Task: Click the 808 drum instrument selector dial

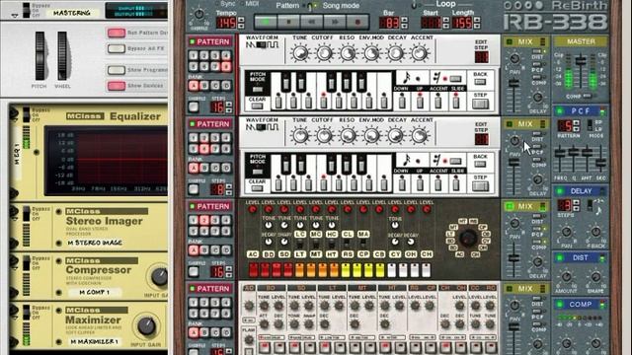Action: (468, 239)
